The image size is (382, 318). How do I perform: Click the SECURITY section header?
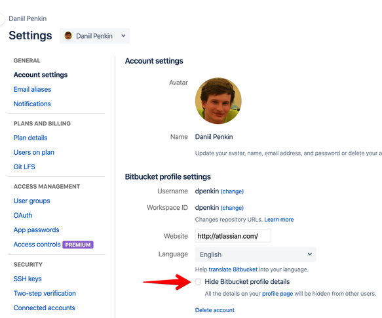point(28,265)
